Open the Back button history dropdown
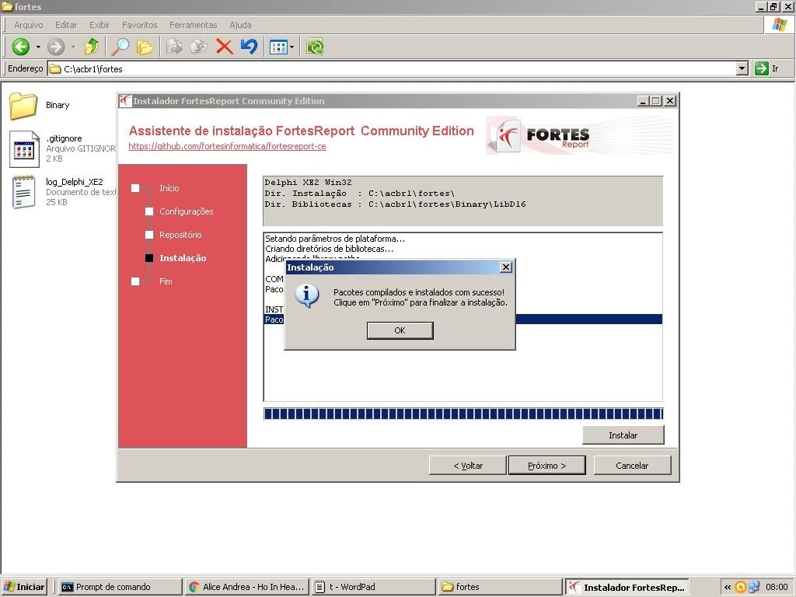The image size is (796, 597). click(38, 47)
